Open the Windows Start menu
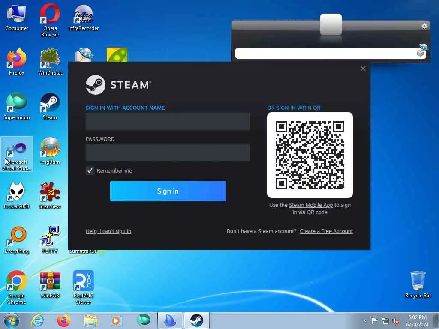The height and width of the screenshot is (329, 439). (12, 320)
